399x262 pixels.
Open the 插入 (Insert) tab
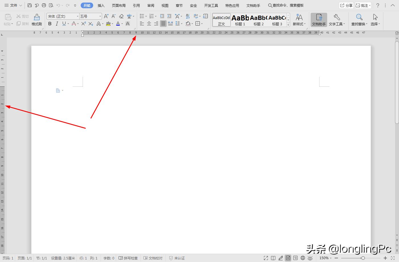tap(101, 5)
